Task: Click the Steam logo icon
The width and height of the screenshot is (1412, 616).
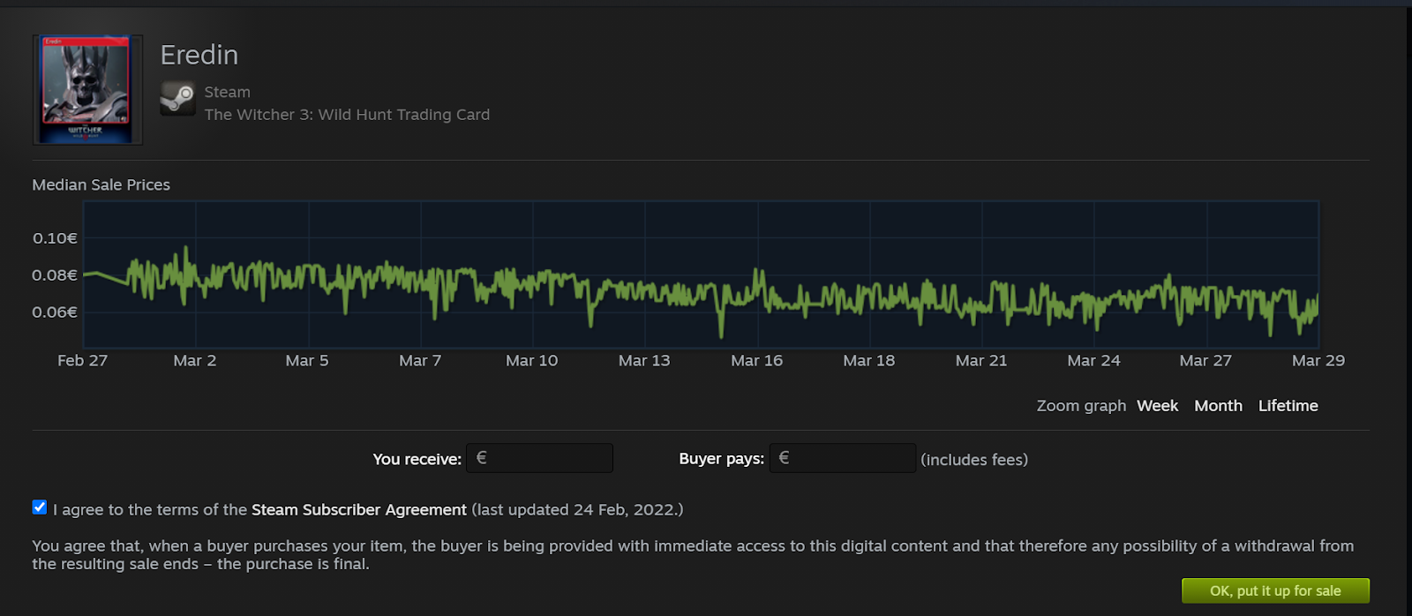Action: [177, 98]
